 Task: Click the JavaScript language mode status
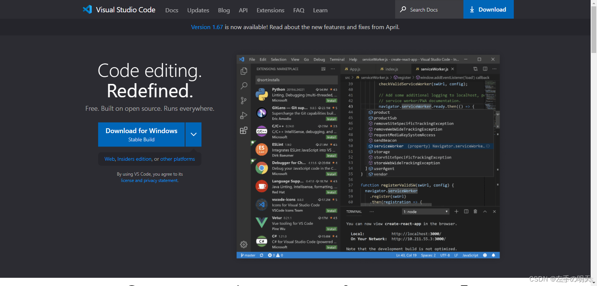click(x=470, y=255)
